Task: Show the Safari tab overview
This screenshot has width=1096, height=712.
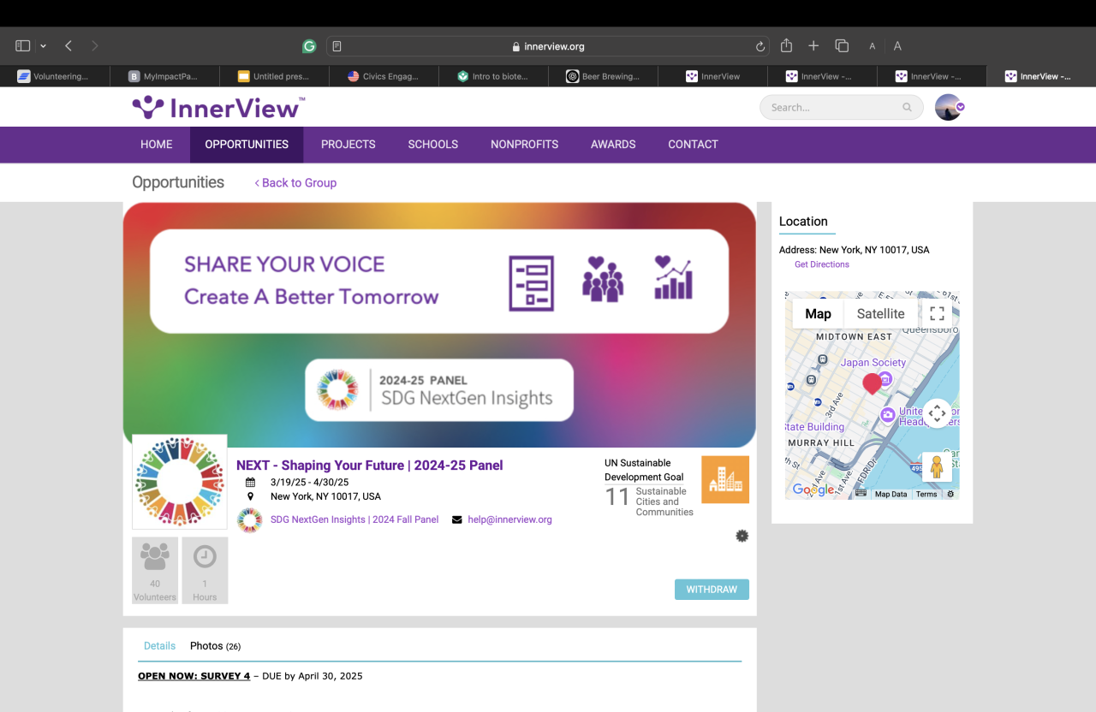Action: tap(842, 45)
